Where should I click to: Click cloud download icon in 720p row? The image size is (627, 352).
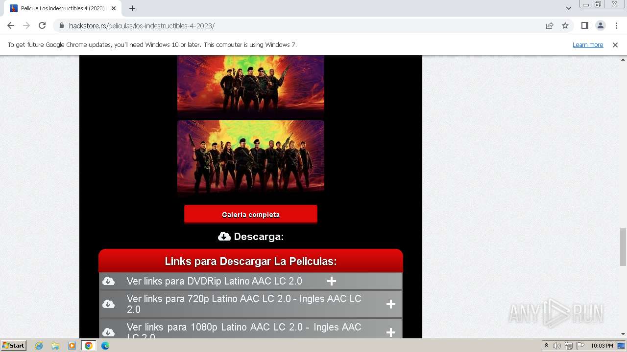(108, 304)
